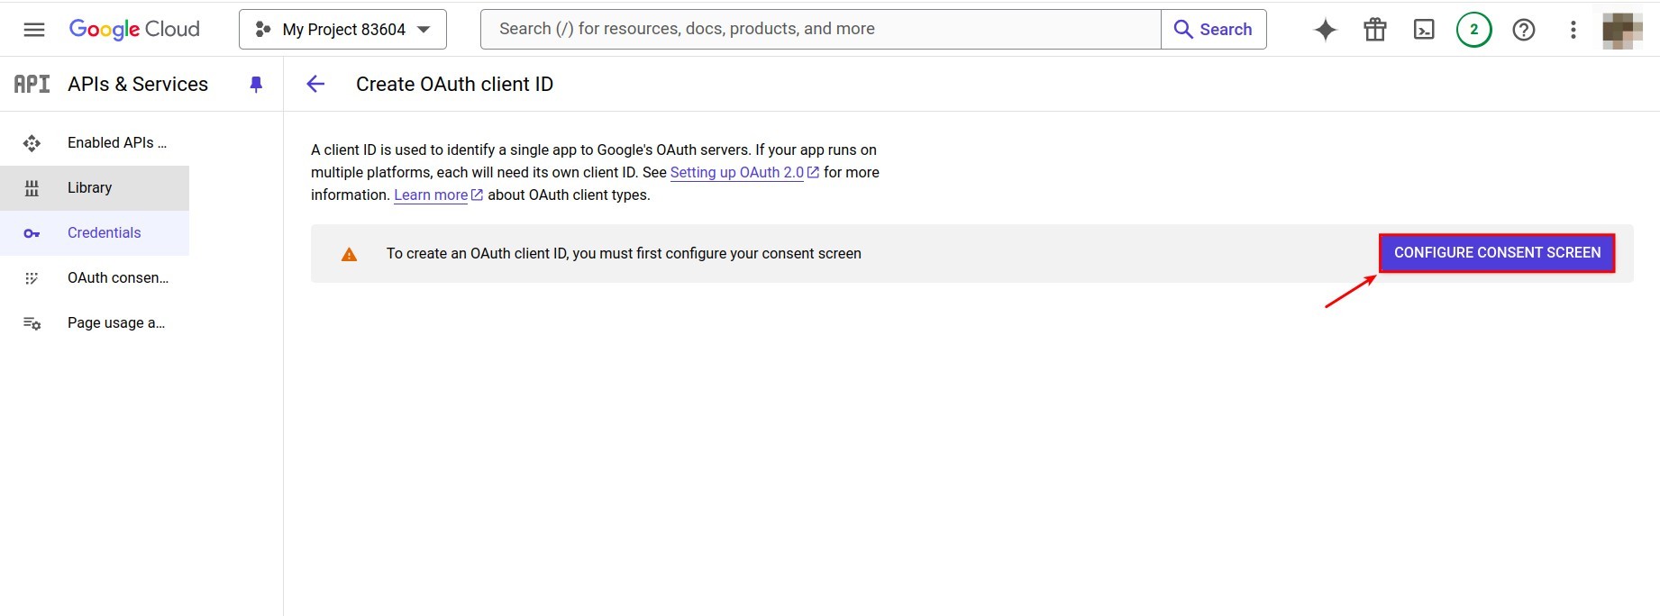Click the OAuth consent dotted icon

32,278
